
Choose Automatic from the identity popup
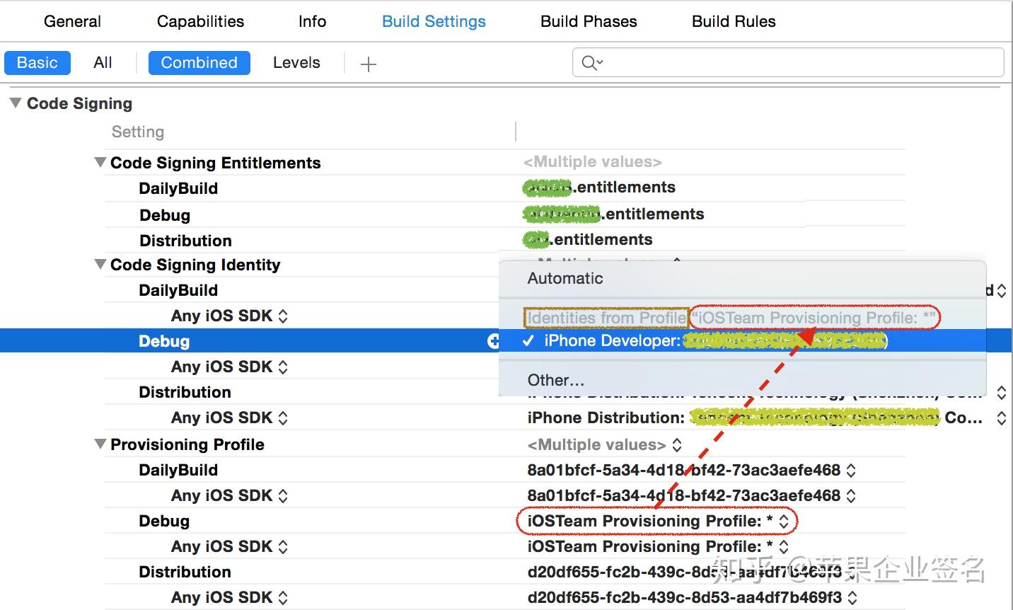pos(565,278)
